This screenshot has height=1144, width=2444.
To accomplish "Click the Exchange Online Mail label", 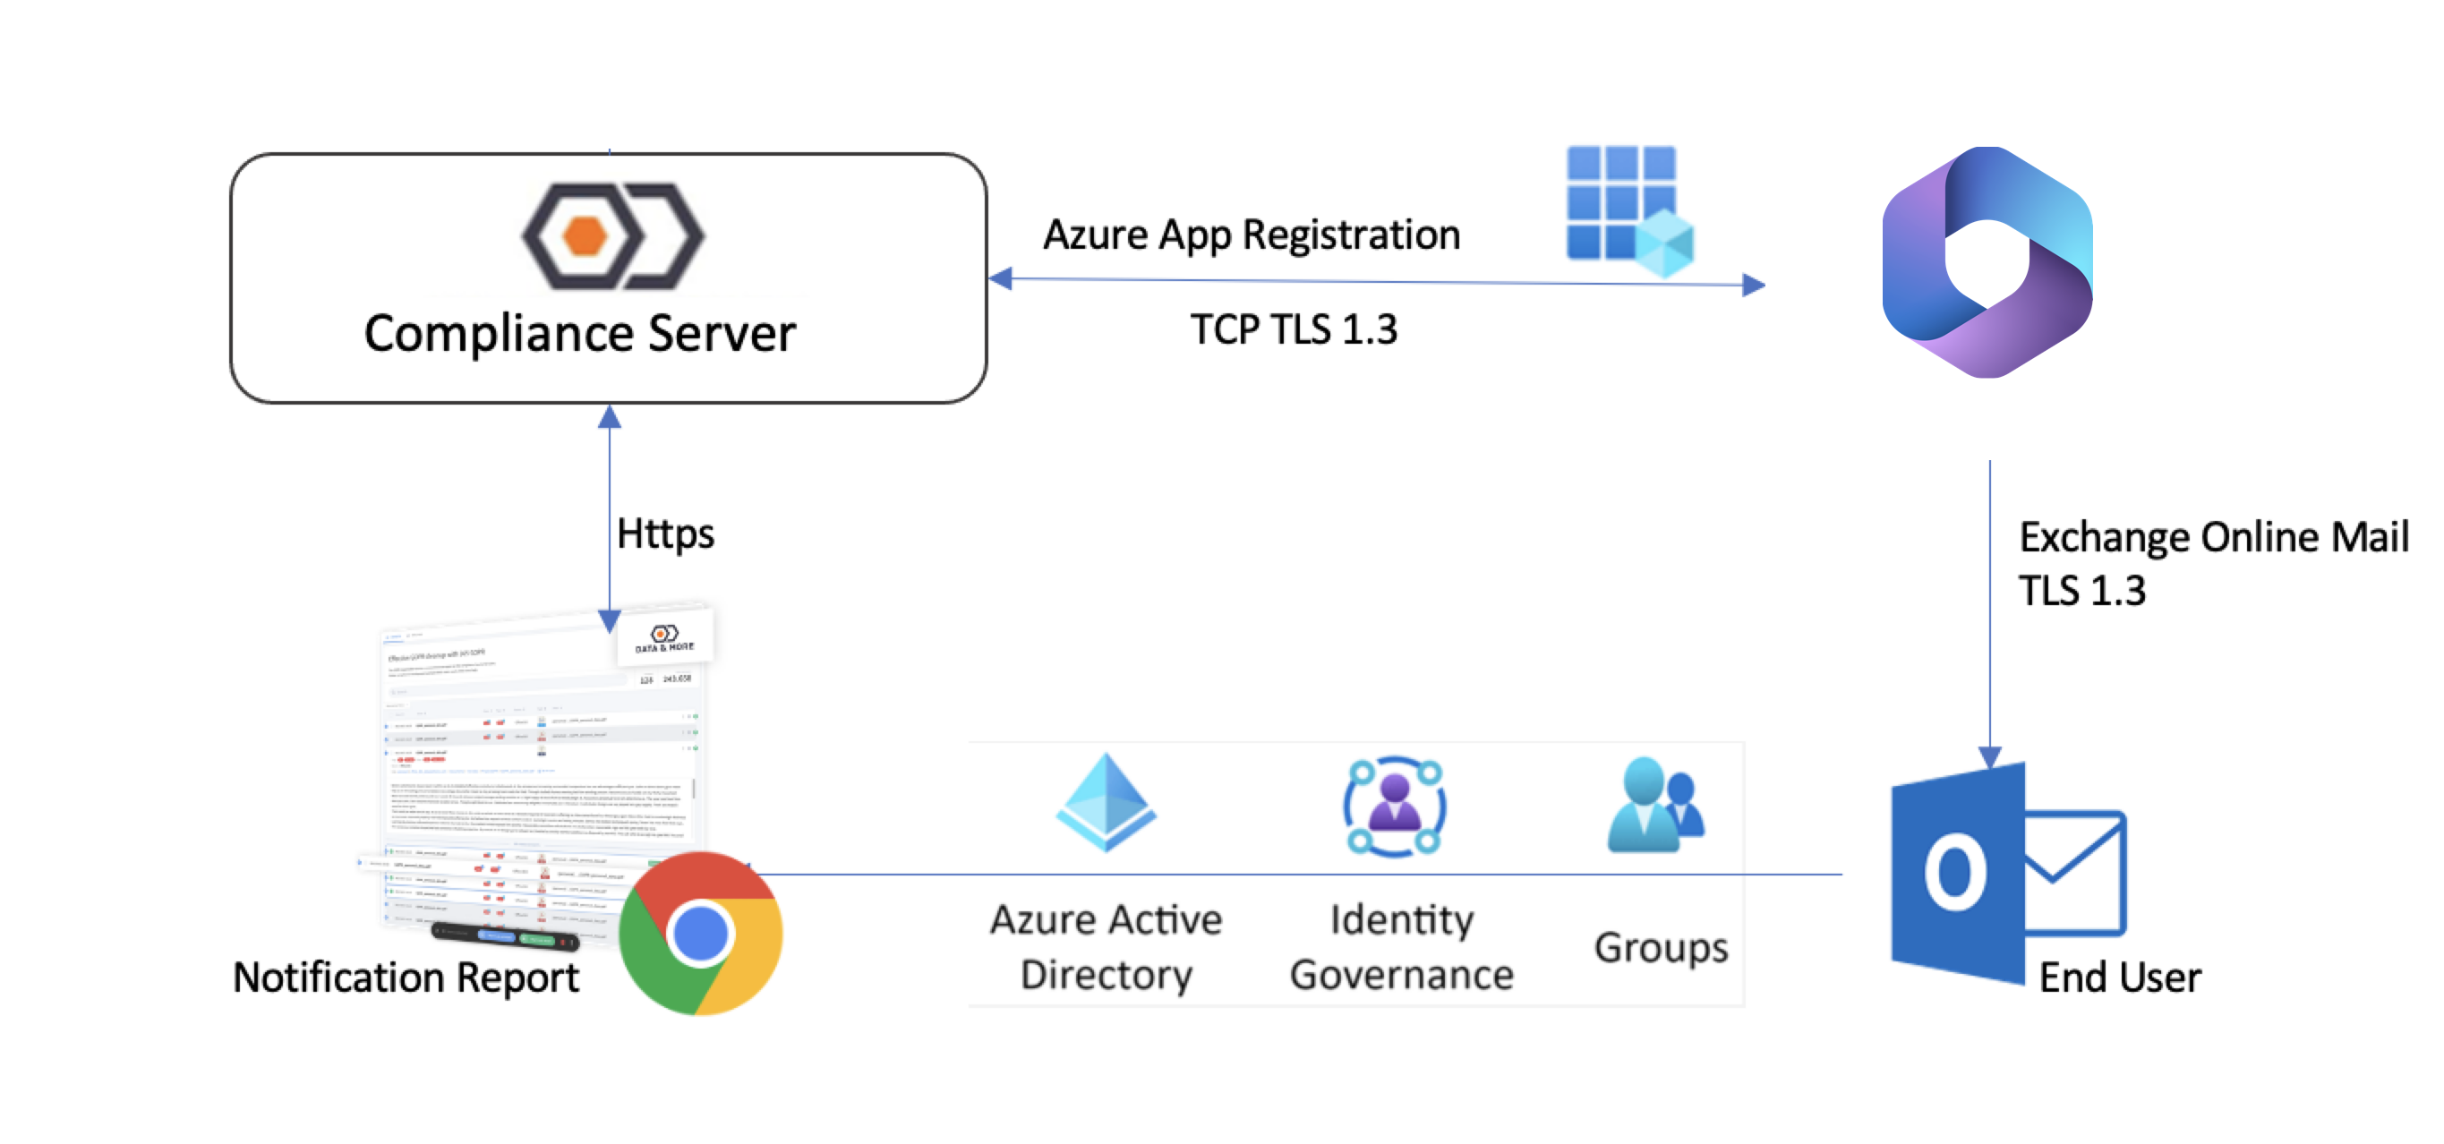I will 2213,538.
